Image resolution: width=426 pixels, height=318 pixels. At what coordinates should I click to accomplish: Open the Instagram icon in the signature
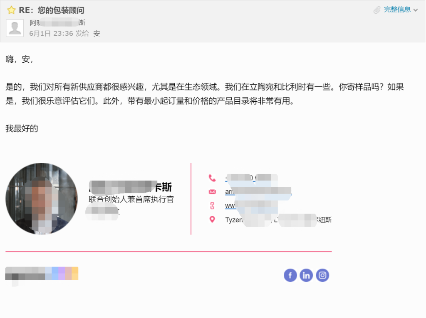pyautogui.click(x=322, y=275)
